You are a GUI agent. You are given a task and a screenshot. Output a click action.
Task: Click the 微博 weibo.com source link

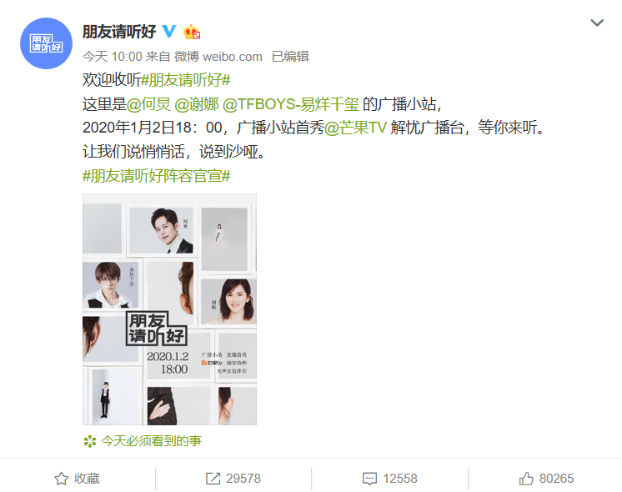(x=218, y=57)
